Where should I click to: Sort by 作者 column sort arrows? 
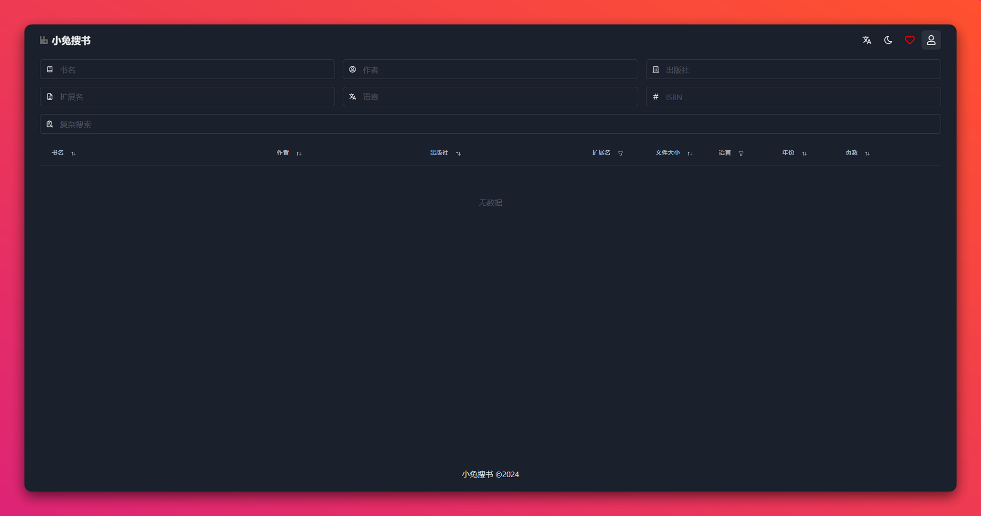[299, 154]
